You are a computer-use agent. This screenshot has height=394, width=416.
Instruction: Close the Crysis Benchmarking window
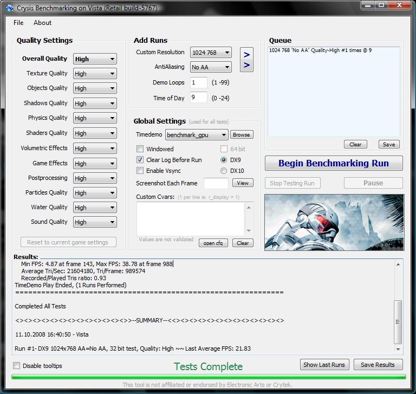[x=400, y=5]
